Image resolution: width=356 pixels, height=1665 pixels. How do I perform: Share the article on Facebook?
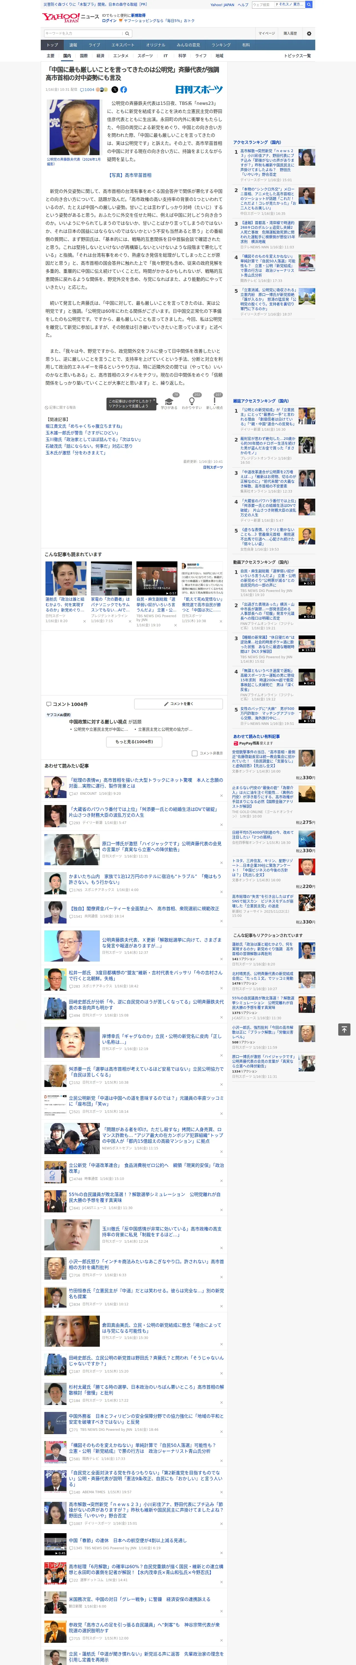[x=123, y=90]
